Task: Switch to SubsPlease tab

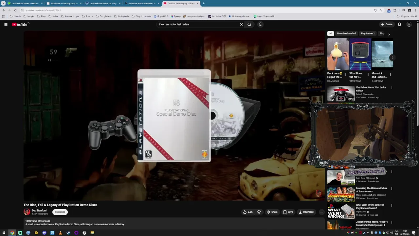Action: pos(64,3)
